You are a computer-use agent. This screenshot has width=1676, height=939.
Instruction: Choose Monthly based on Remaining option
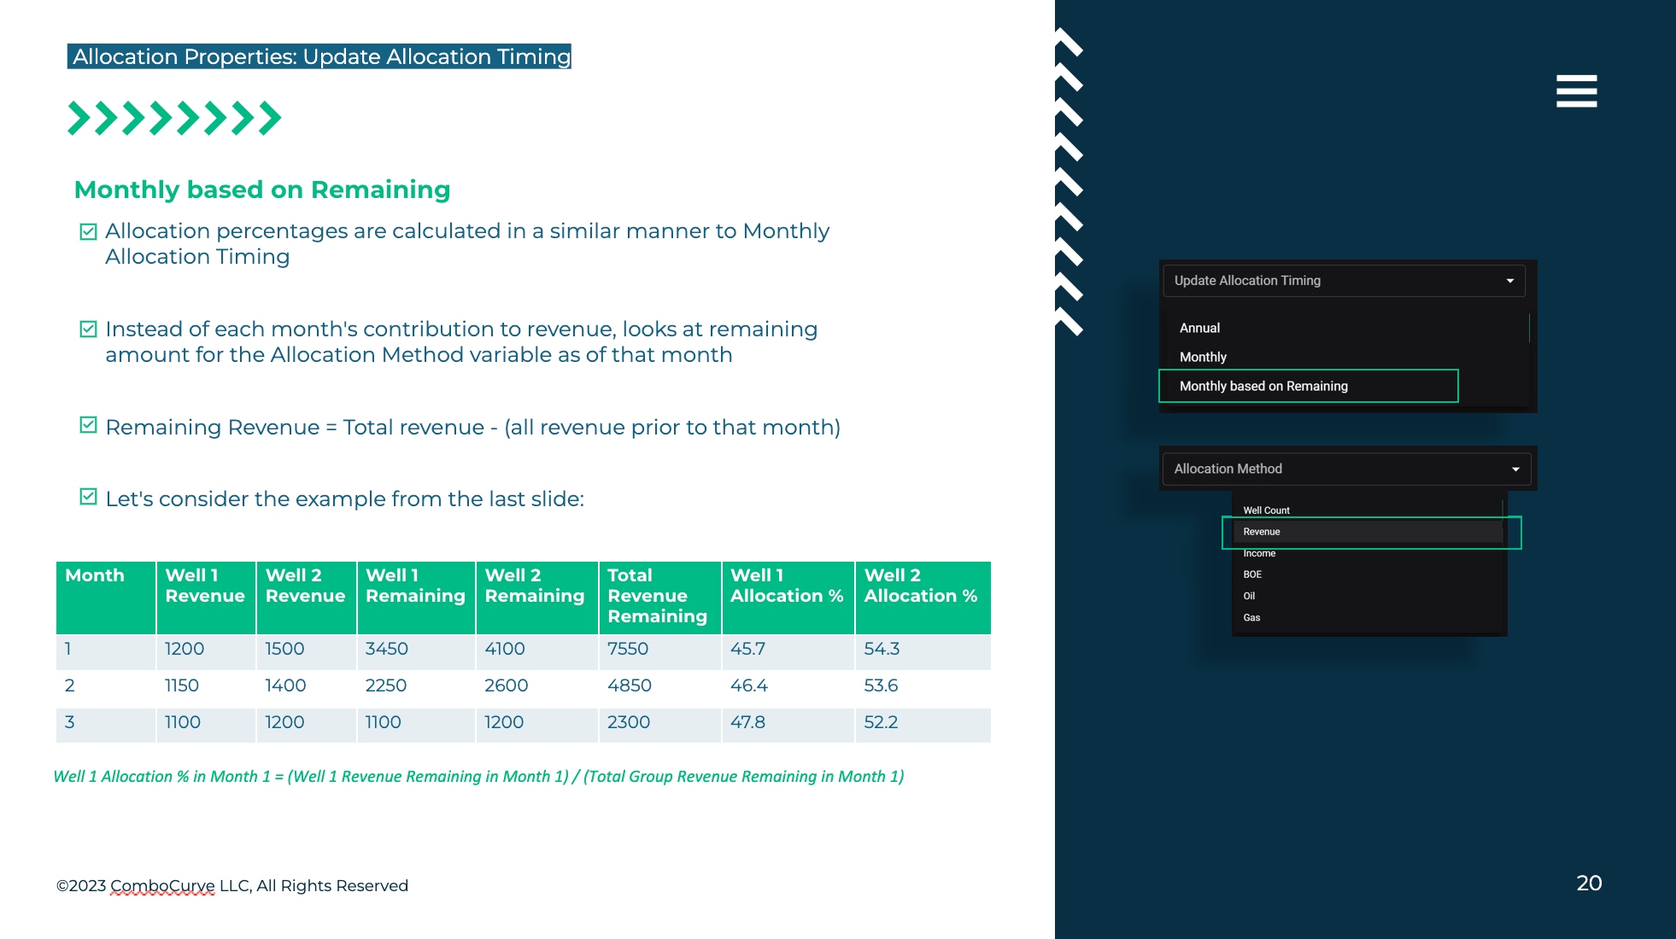tap(1263, 386)
